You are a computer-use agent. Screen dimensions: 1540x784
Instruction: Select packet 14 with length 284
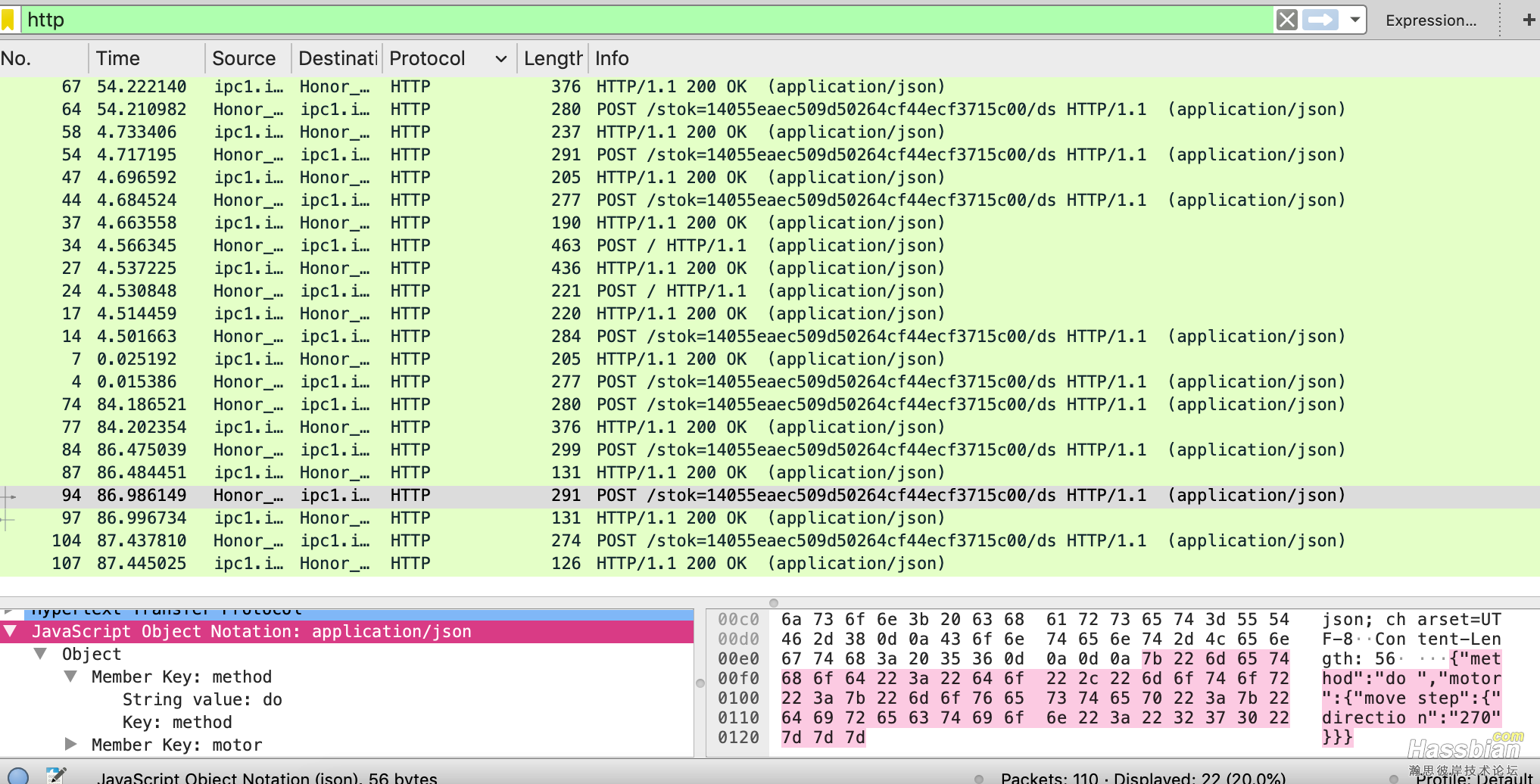(770, 337)
